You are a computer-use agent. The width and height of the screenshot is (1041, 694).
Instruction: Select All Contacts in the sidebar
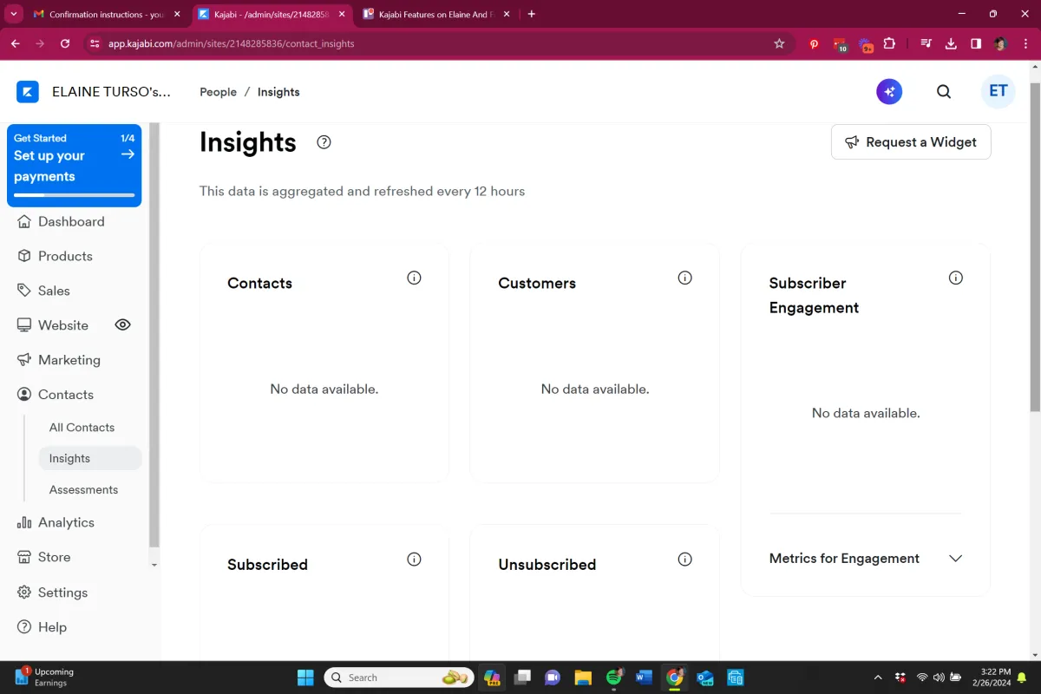tap(82, 428)
